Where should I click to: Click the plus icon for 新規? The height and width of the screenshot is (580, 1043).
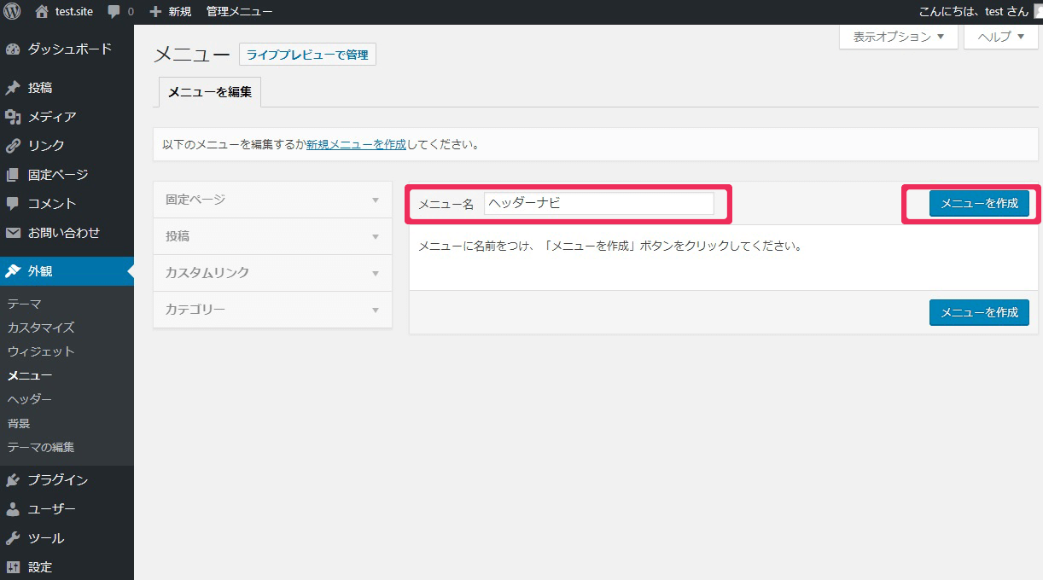[155, 12]
